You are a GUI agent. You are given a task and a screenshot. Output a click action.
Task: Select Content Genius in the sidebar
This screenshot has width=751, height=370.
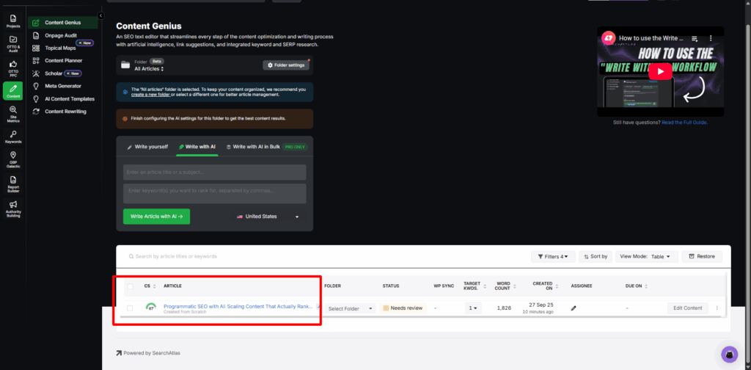tap(63, 23)
